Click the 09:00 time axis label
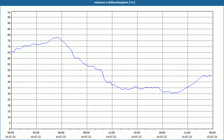 87,133
